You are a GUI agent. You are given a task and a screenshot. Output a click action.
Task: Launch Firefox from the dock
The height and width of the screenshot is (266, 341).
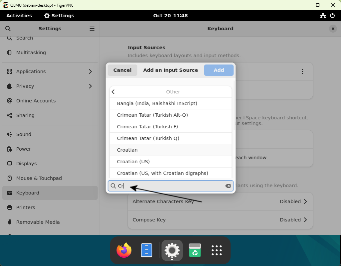point(124,250)
